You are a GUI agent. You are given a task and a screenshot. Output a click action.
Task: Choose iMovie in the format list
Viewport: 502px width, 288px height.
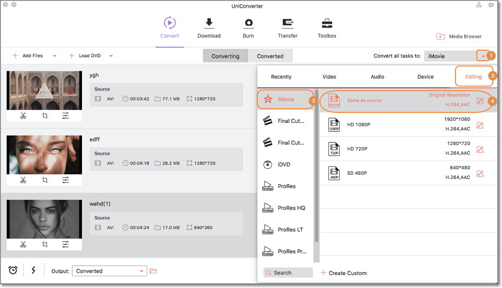[285, 100]
